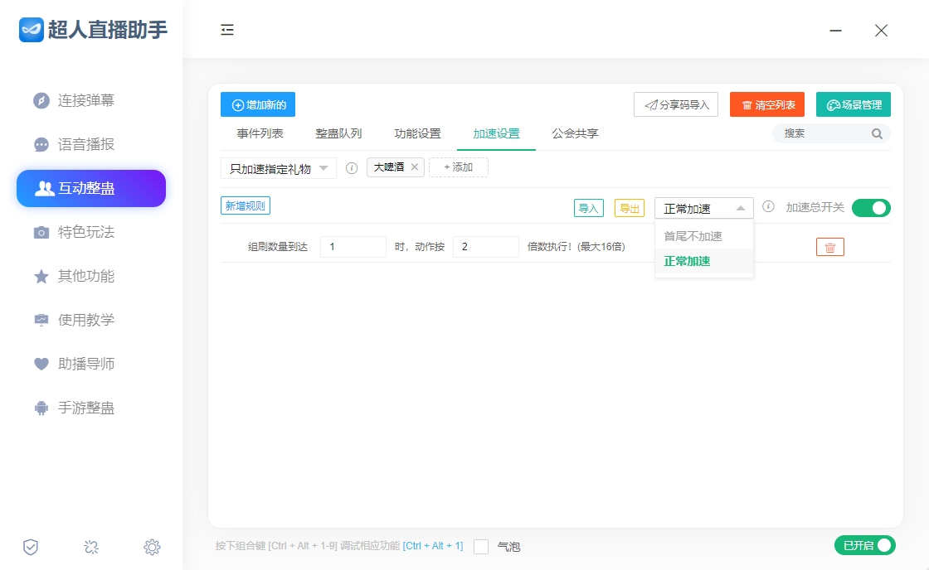Image resolution: width=929 pixels, height=570 pixels.
Task: Switch to the 功能设置 tab
Action: coord(417,133)
